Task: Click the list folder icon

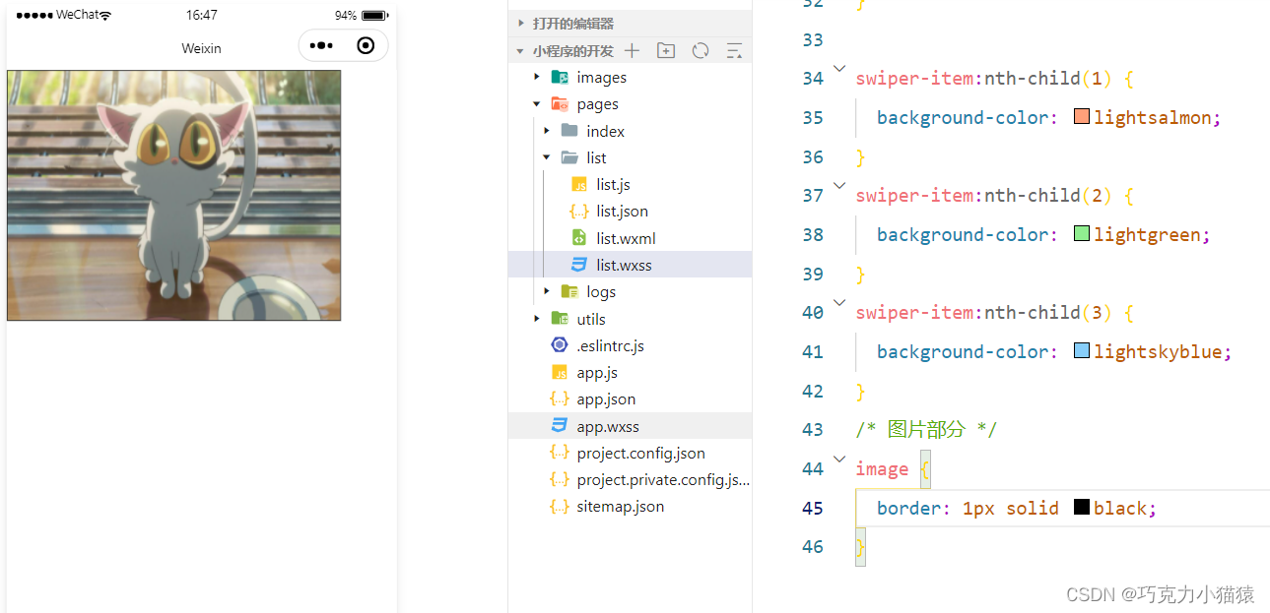Action: click(569, 157)
